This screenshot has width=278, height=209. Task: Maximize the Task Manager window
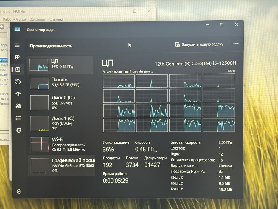(222, 24)
